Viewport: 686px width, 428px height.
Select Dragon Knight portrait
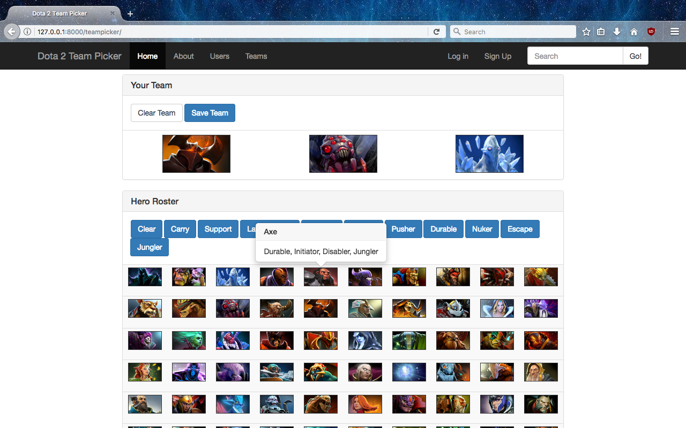[x=320, y=340]
